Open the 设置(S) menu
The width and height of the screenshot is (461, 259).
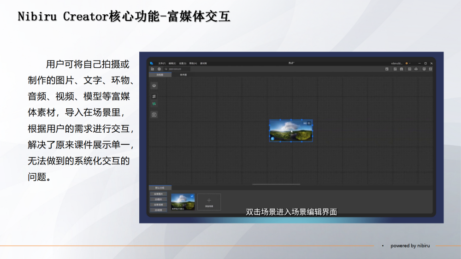[x=183, y=63]
